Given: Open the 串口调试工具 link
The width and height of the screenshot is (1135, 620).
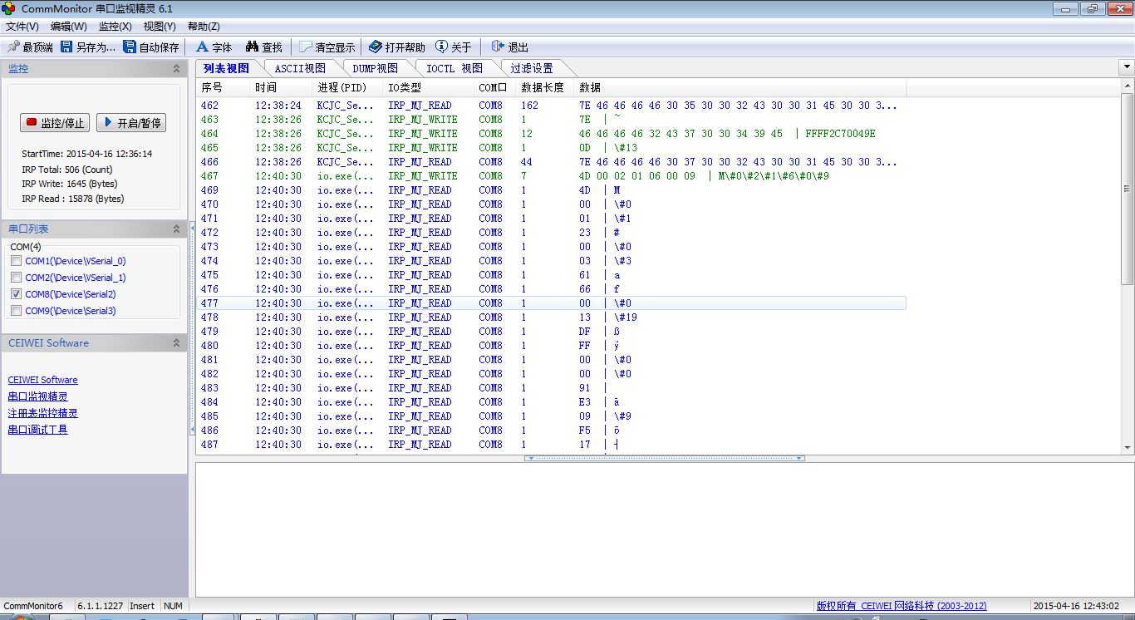Looking at the screenshot, I should click(x=37, y=430).
